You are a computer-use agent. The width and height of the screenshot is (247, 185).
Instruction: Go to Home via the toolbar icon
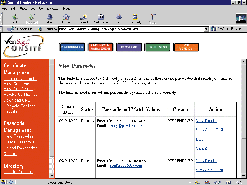(x=66, y=17)
